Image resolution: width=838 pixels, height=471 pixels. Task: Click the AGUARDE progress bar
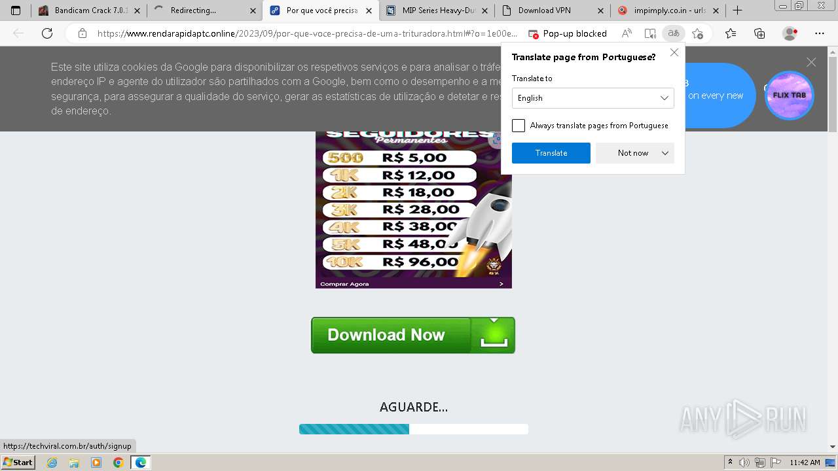(414, 429)
